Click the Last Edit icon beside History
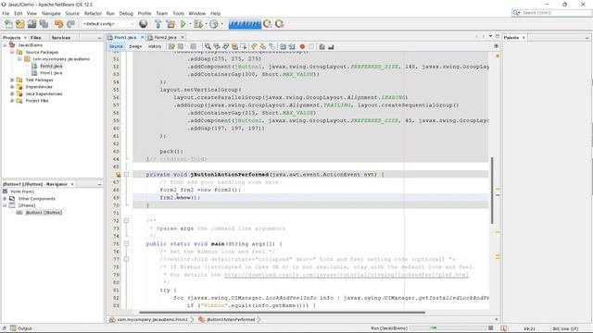This screenshot has height=333, width=593. 171,47
